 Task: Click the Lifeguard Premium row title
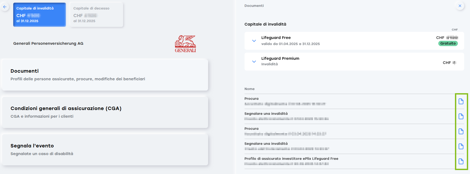click(x=280, y=58)
